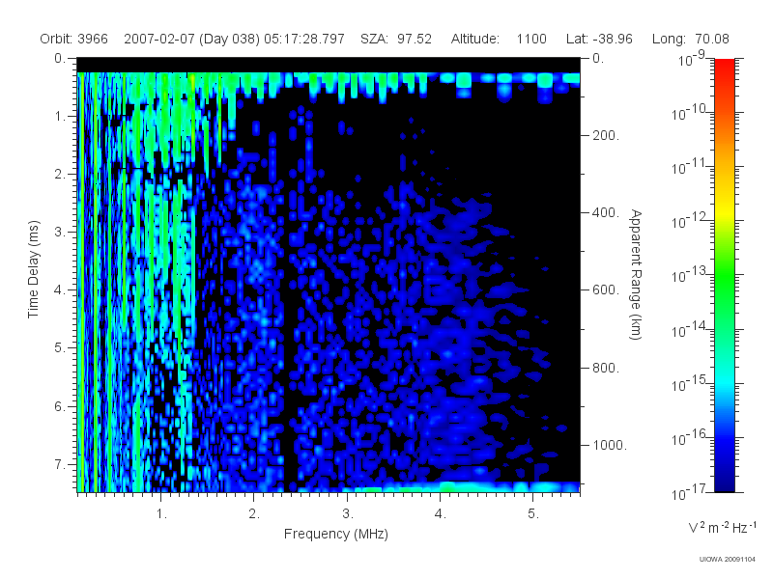Click the 'Long: 70.08' text
This screenshot has width=773, height=579.
[690, 39]
